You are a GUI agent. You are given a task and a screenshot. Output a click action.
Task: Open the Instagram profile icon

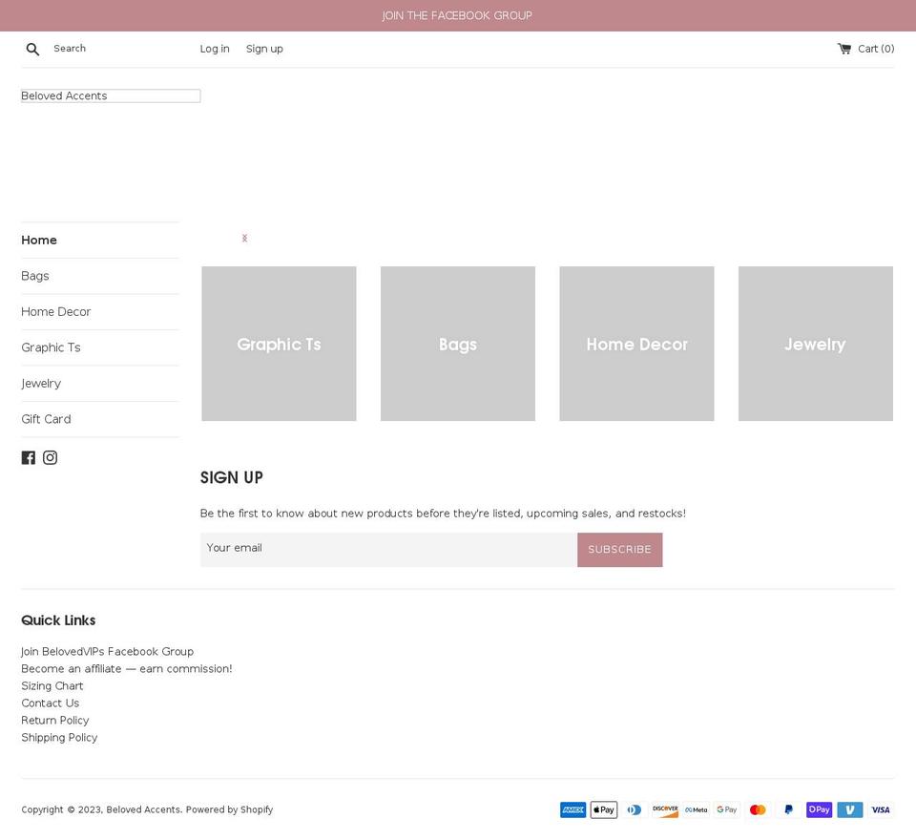pyautogui.click(x=50, y=457)
